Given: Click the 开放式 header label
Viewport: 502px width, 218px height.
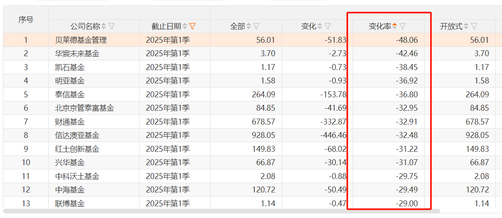Looking at the screenshot, I should [x=452, y=26].
